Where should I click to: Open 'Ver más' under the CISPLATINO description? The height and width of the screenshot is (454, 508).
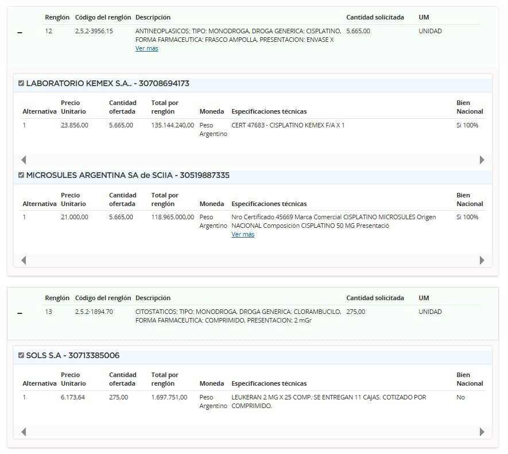tap(146, 49)
